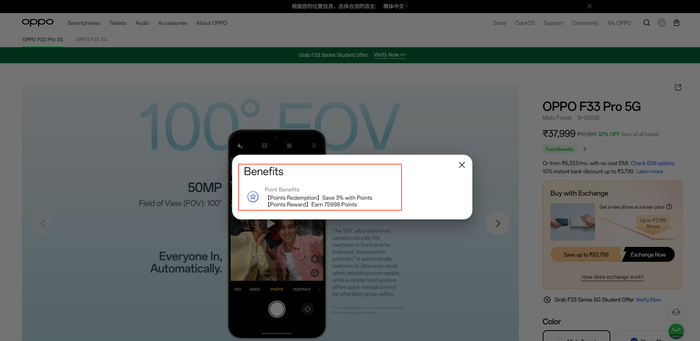Image resolution: width=700 pixels, height=341 pixels.
Task: Click the Points Redemption text line
Action: 320,198
